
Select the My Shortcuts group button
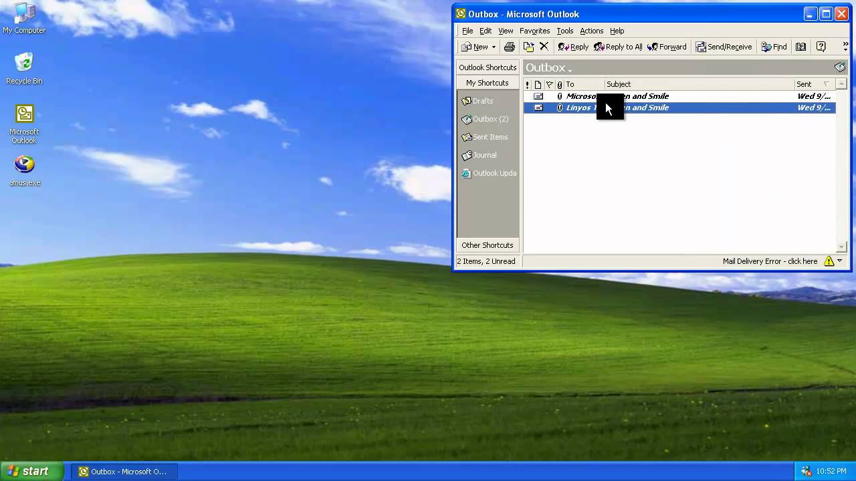click(488, 83)
